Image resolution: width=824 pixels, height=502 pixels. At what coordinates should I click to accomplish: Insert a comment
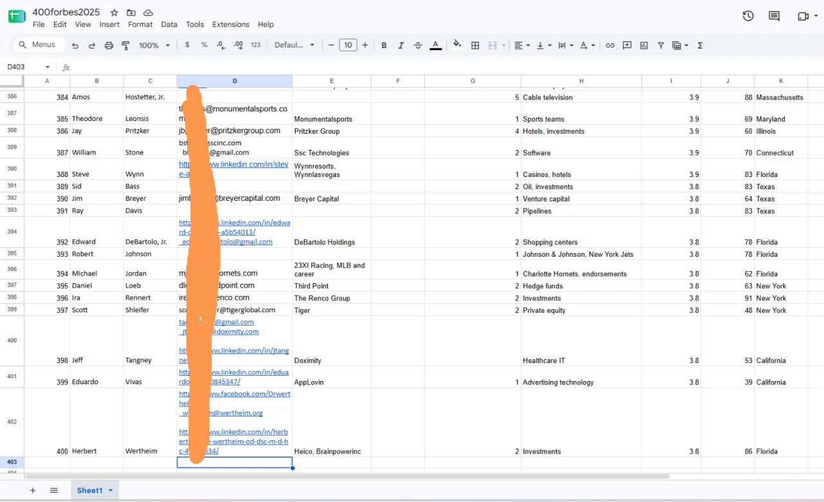coord(627,45)
